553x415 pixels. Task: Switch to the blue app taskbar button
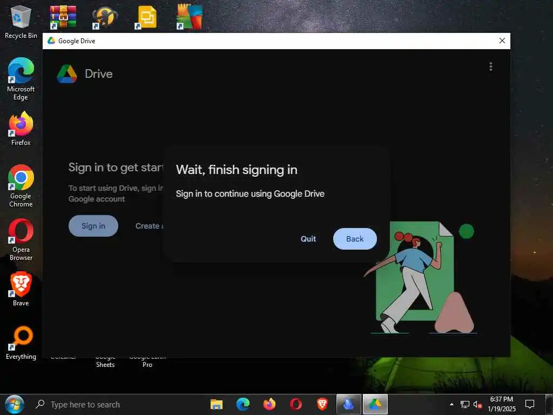[x=348, y=404]
